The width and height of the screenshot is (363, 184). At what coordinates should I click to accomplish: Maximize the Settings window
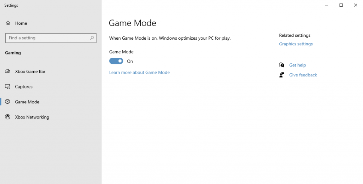[x=341, y=5]
